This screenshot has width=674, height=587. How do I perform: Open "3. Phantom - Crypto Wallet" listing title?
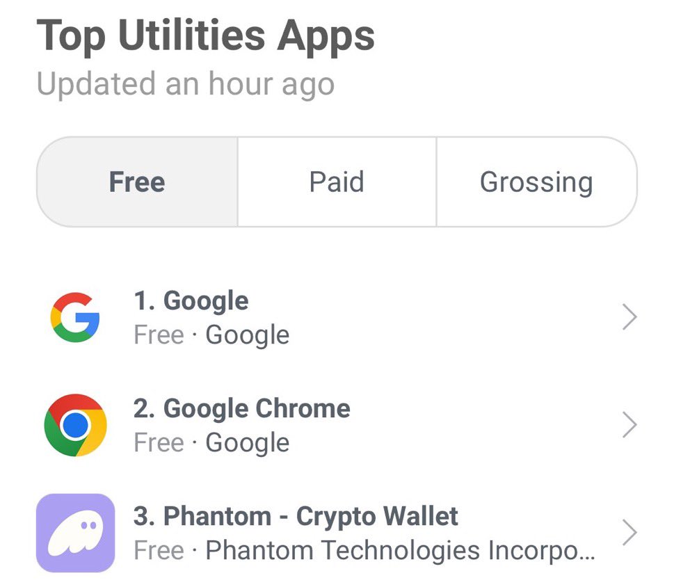[x=296, y=516]
